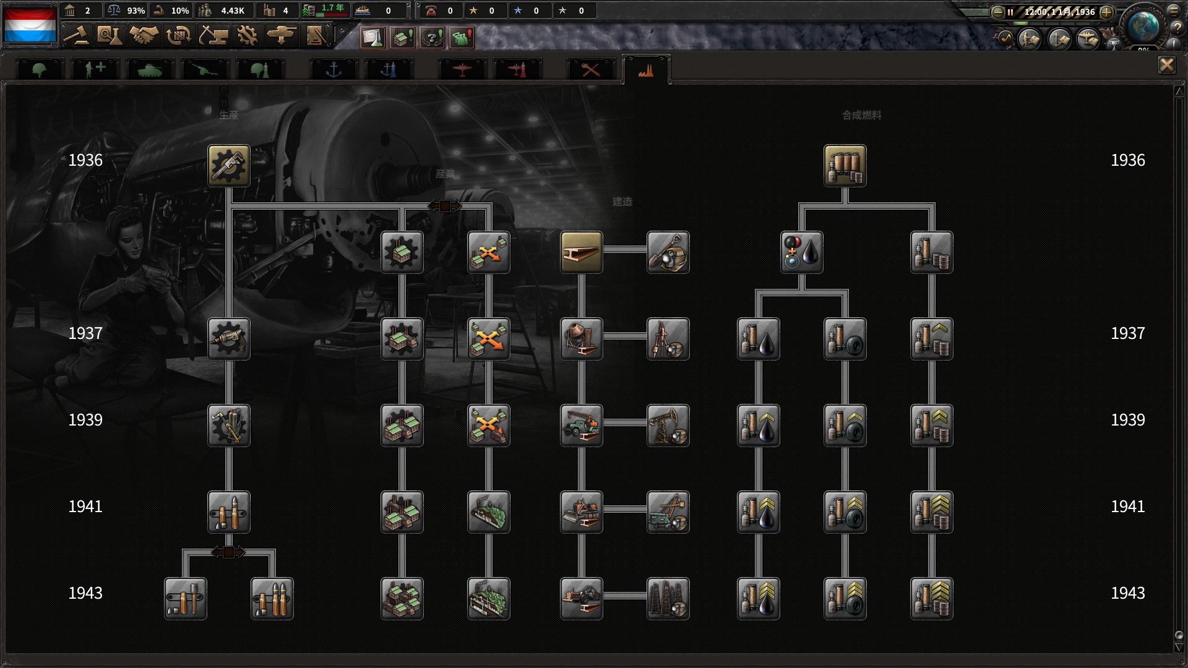
Task: Select the crane truck construction technology in 1939
Action: (x=582, y=426)
